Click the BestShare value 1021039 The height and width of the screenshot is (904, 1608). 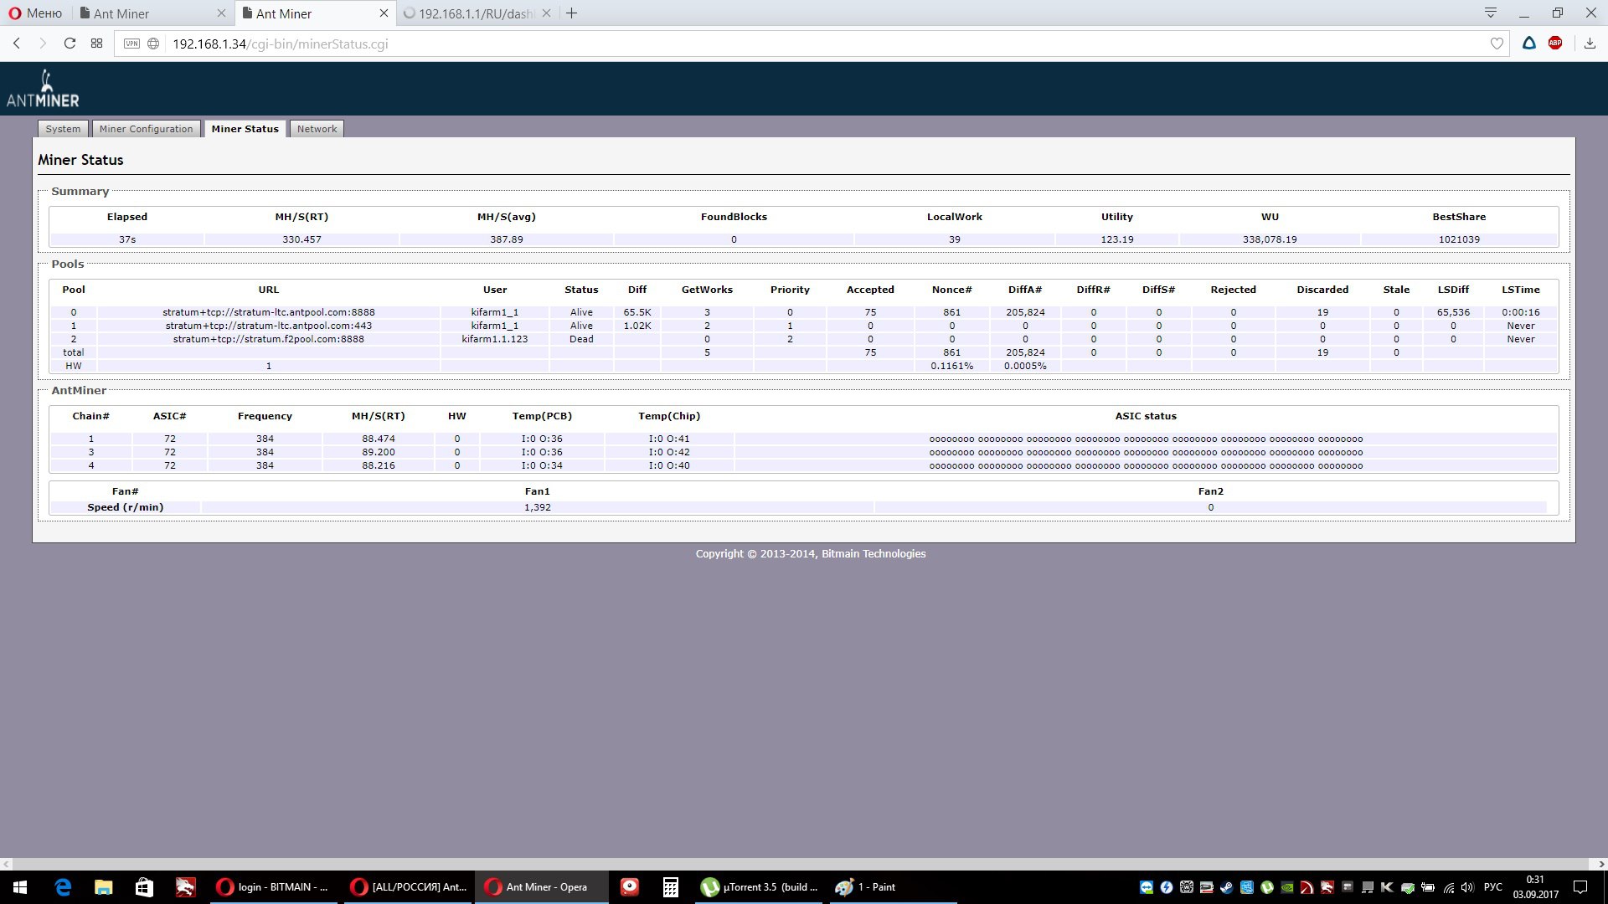[x=1459, y=239]
